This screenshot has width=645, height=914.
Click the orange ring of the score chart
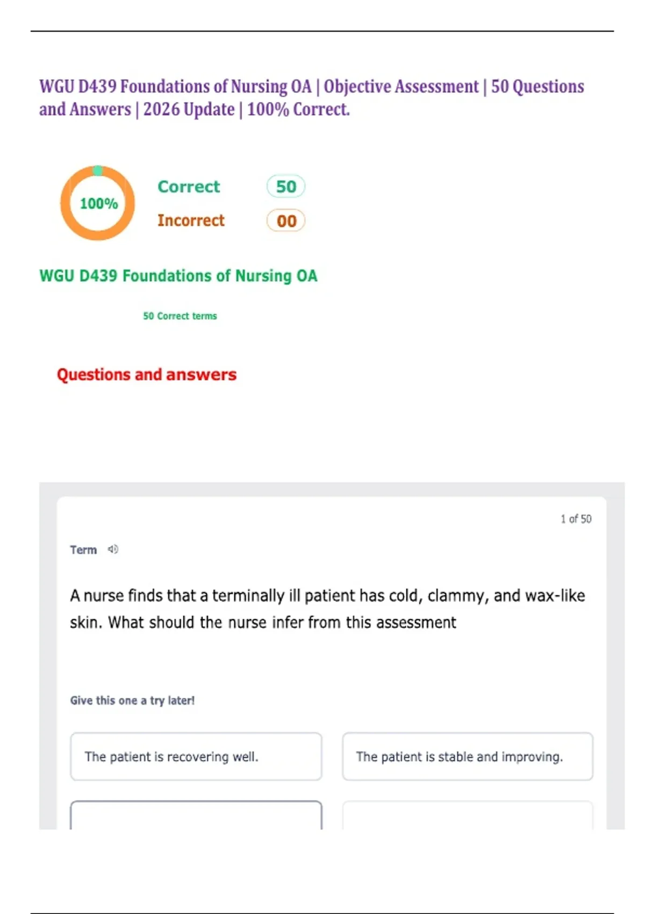[66, 203]
